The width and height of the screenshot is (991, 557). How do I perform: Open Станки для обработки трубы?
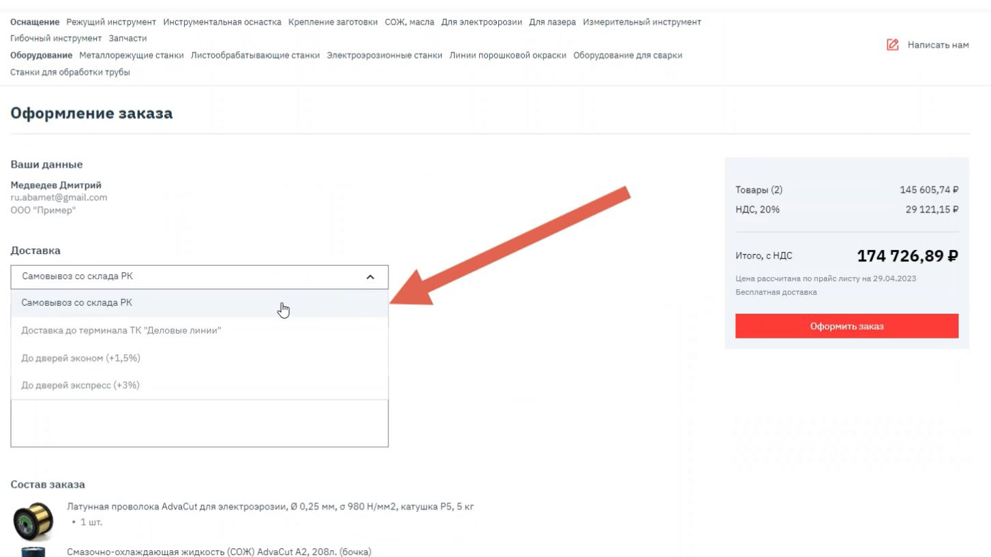[70, 72]
